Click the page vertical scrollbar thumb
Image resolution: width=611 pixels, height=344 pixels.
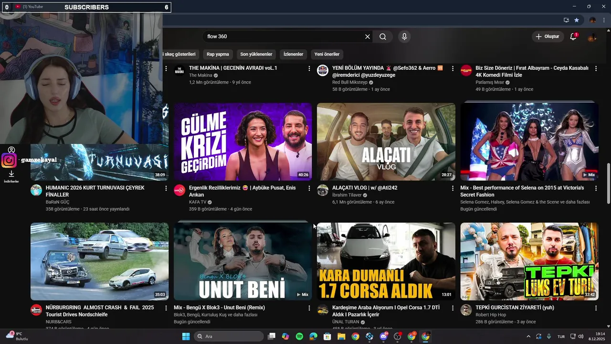[x=608, y=183]
